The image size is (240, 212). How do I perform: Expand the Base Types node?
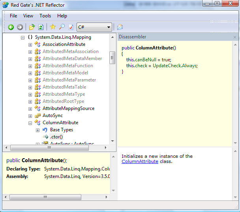(37, 130)
